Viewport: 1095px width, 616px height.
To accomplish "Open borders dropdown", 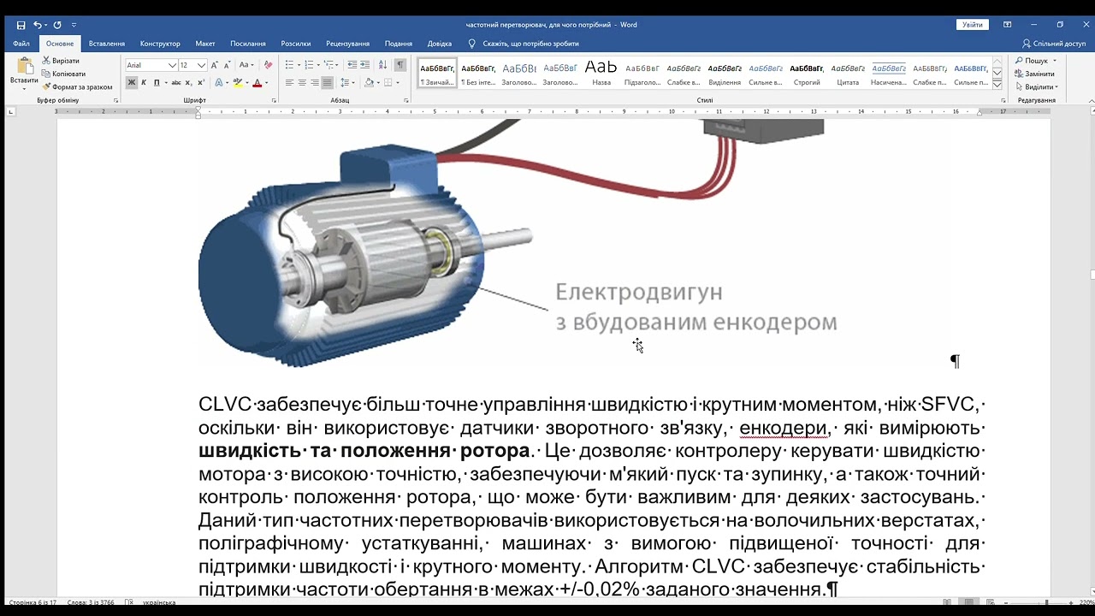I will coord(398,83).
